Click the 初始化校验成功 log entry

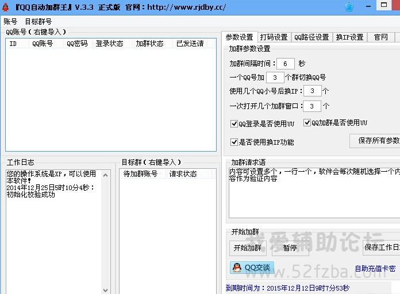point(31,195)
